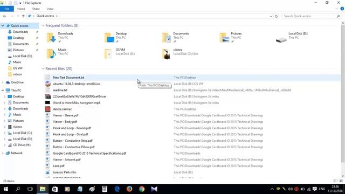Image resolution: width=345 pixels, height=194 pixels.
Task: Open Action Center notifications icon
Action: pos(315,189)
